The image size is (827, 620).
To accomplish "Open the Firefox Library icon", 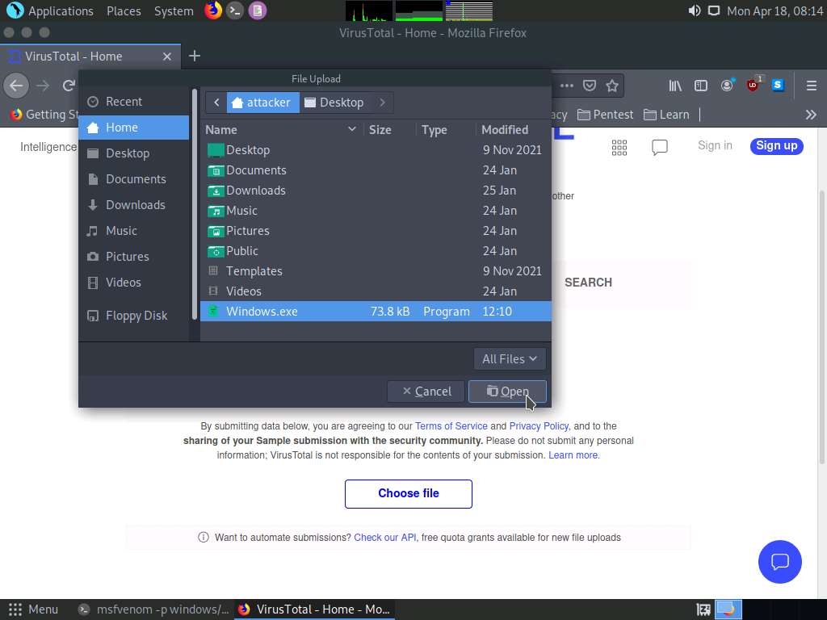I will coord(675,86).
